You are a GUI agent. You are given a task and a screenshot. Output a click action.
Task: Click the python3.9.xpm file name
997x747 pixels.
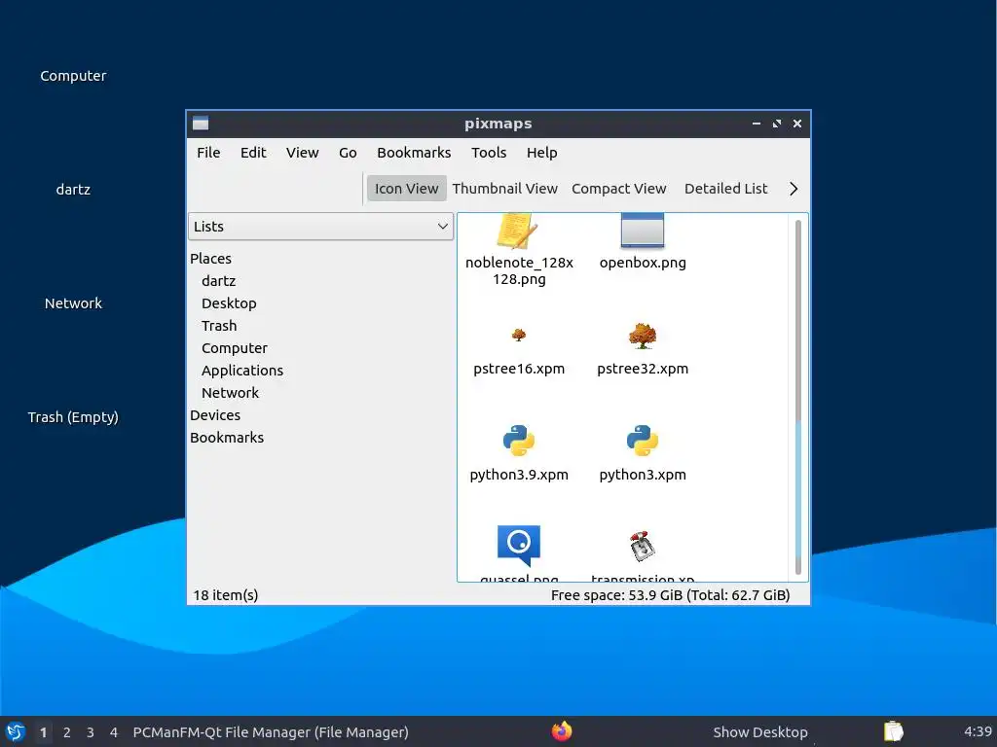coord(519,475)
